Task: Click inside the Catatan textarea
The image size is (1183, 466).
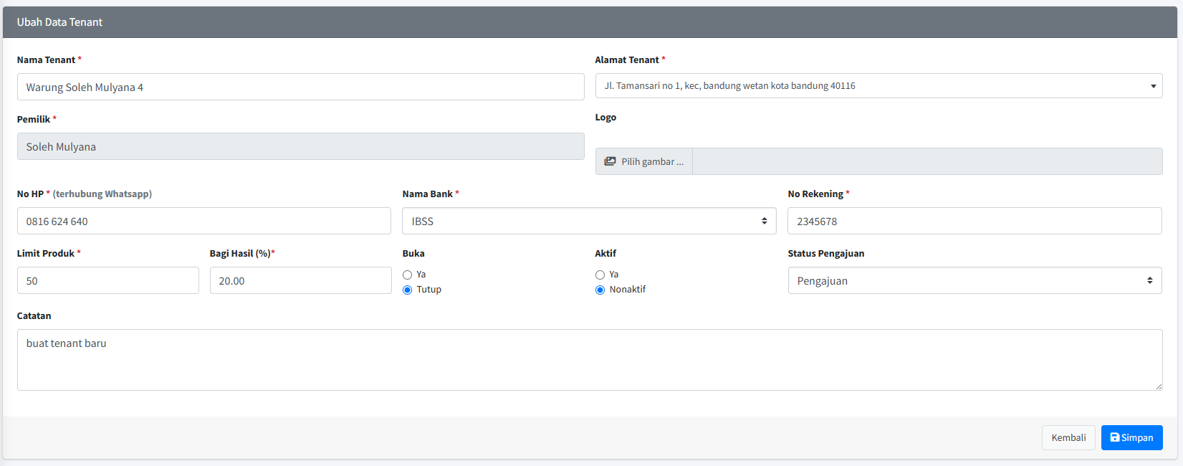Action: pos(589,360)
